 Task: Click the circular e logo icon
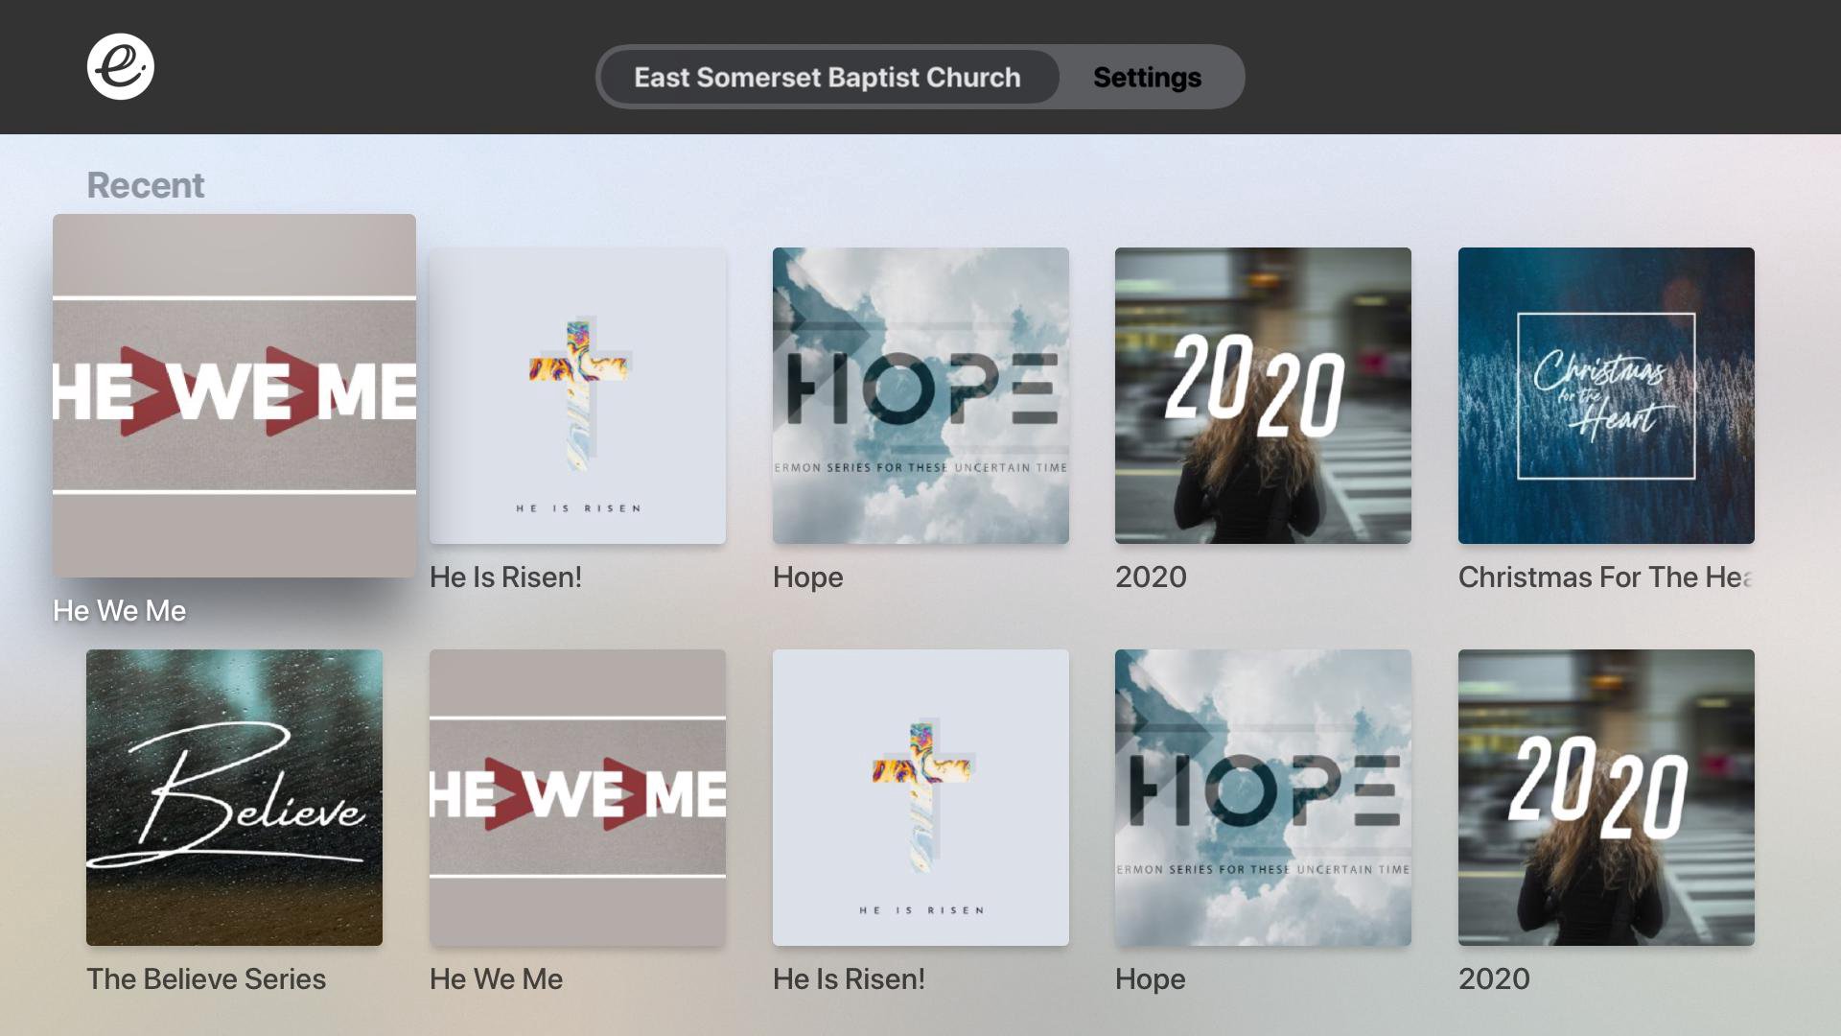(121, 67)
